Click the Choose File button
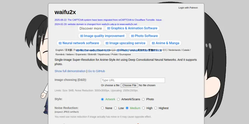 tap(129, 85)
